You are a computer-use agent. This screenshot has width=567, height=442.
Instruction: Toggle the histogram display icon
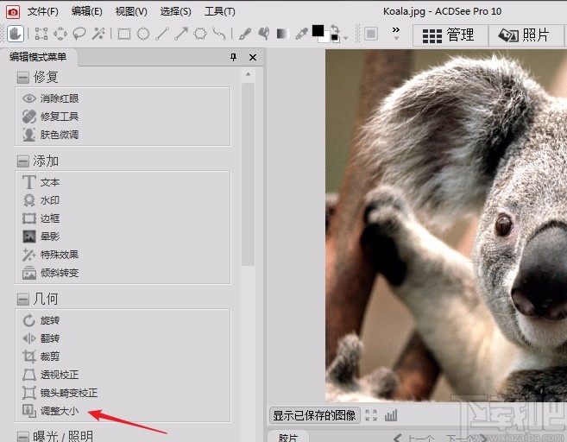391,415
